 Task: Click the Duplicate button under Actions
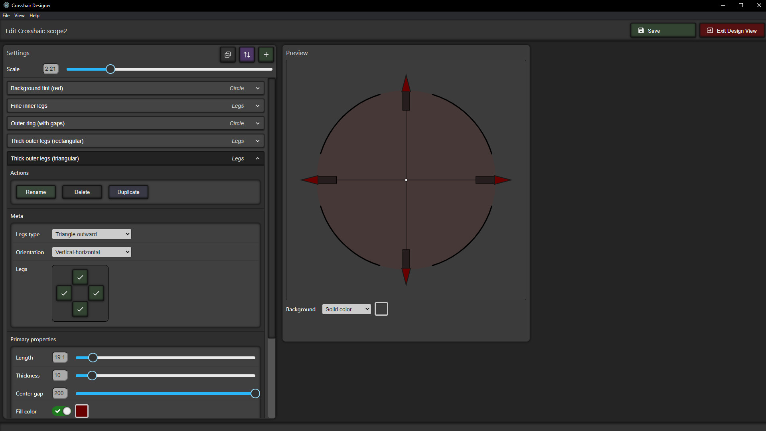point(128,192)
